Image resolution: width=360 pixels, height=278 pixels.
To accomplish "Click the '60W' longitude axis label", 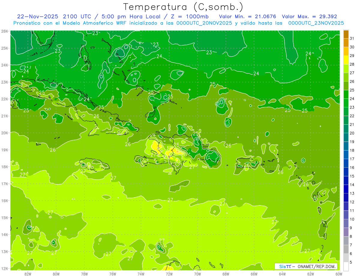I will click(x=339, y=274).
